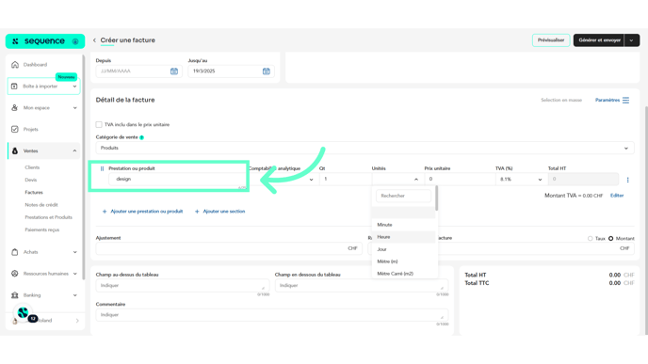This screenshot has width=648, height=364.
Task: Open user profile chevron at sidebar bottom
Action: pos(77,321)
